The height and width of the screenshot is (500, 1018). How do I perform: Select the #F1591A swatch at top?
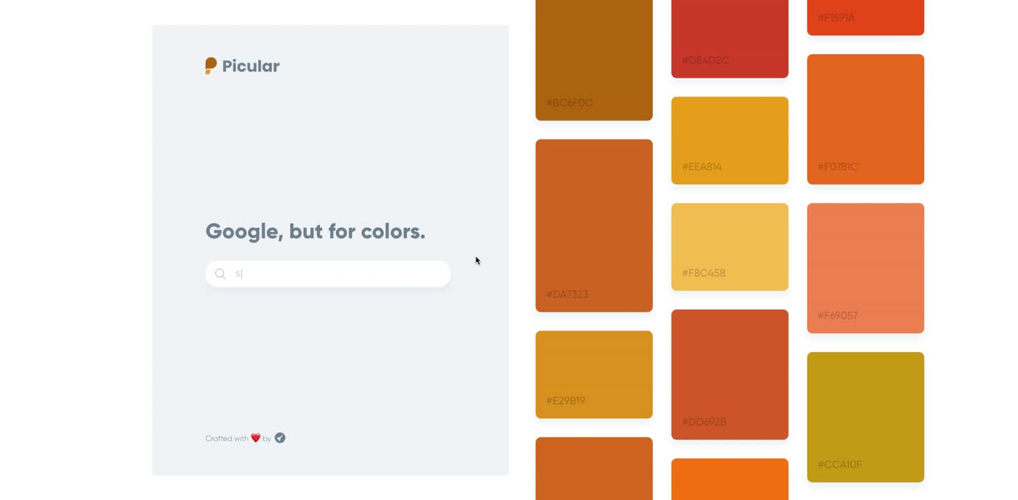tap(866, 17)
